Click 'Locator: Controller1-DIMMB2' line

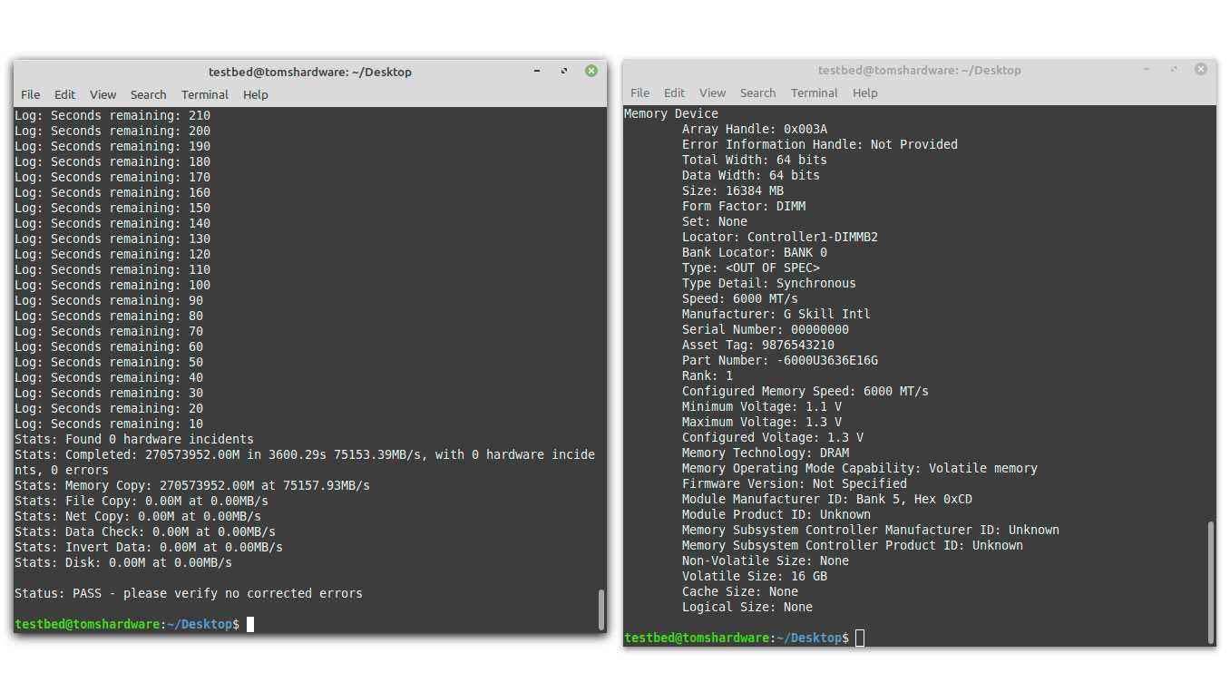(x=780, y=237)
